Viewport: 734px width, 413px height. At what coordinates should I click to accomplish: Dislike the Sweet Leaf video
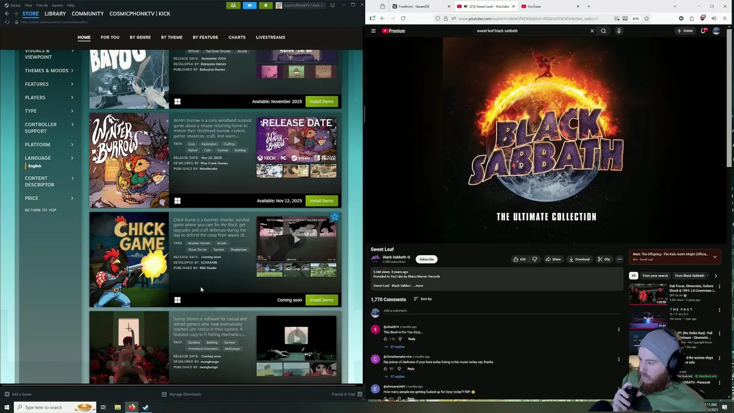pos(534,259)
